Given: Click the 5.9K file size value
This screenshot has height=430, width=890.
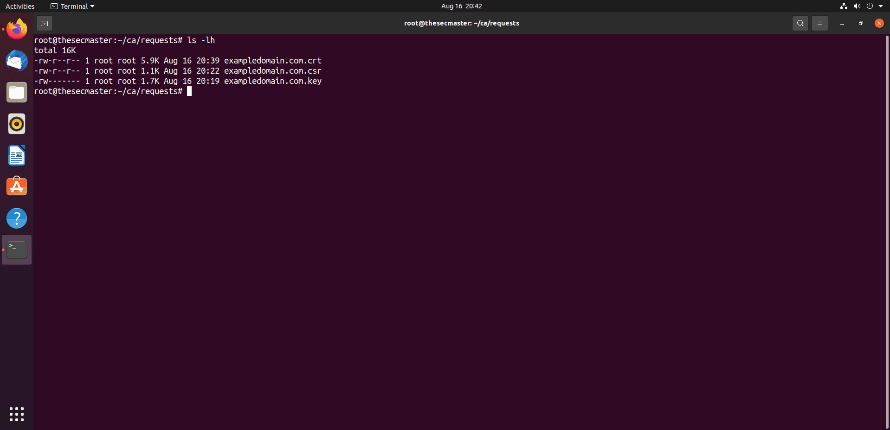Looking at the screenshot, I should tap(150, 61).
